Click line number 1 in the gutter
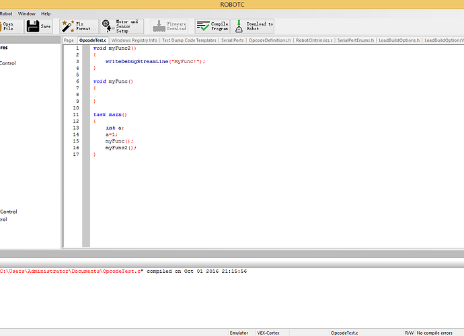 pos(77,48)
